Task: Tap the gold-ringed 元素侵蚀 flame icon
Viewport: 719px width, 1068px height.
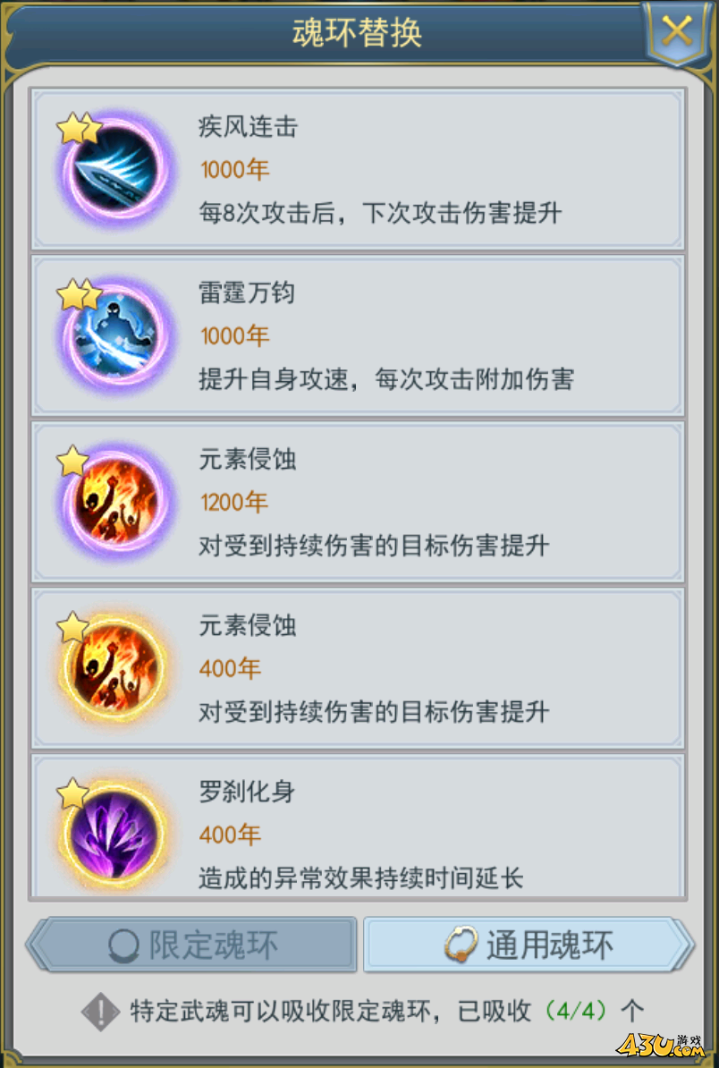Action: click(114, 668)
